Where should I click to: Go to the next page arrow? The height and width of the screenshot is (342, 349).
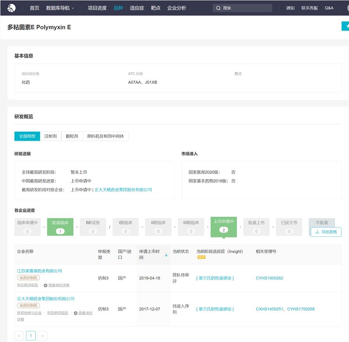pyautogui.click(x=43, y=335)
